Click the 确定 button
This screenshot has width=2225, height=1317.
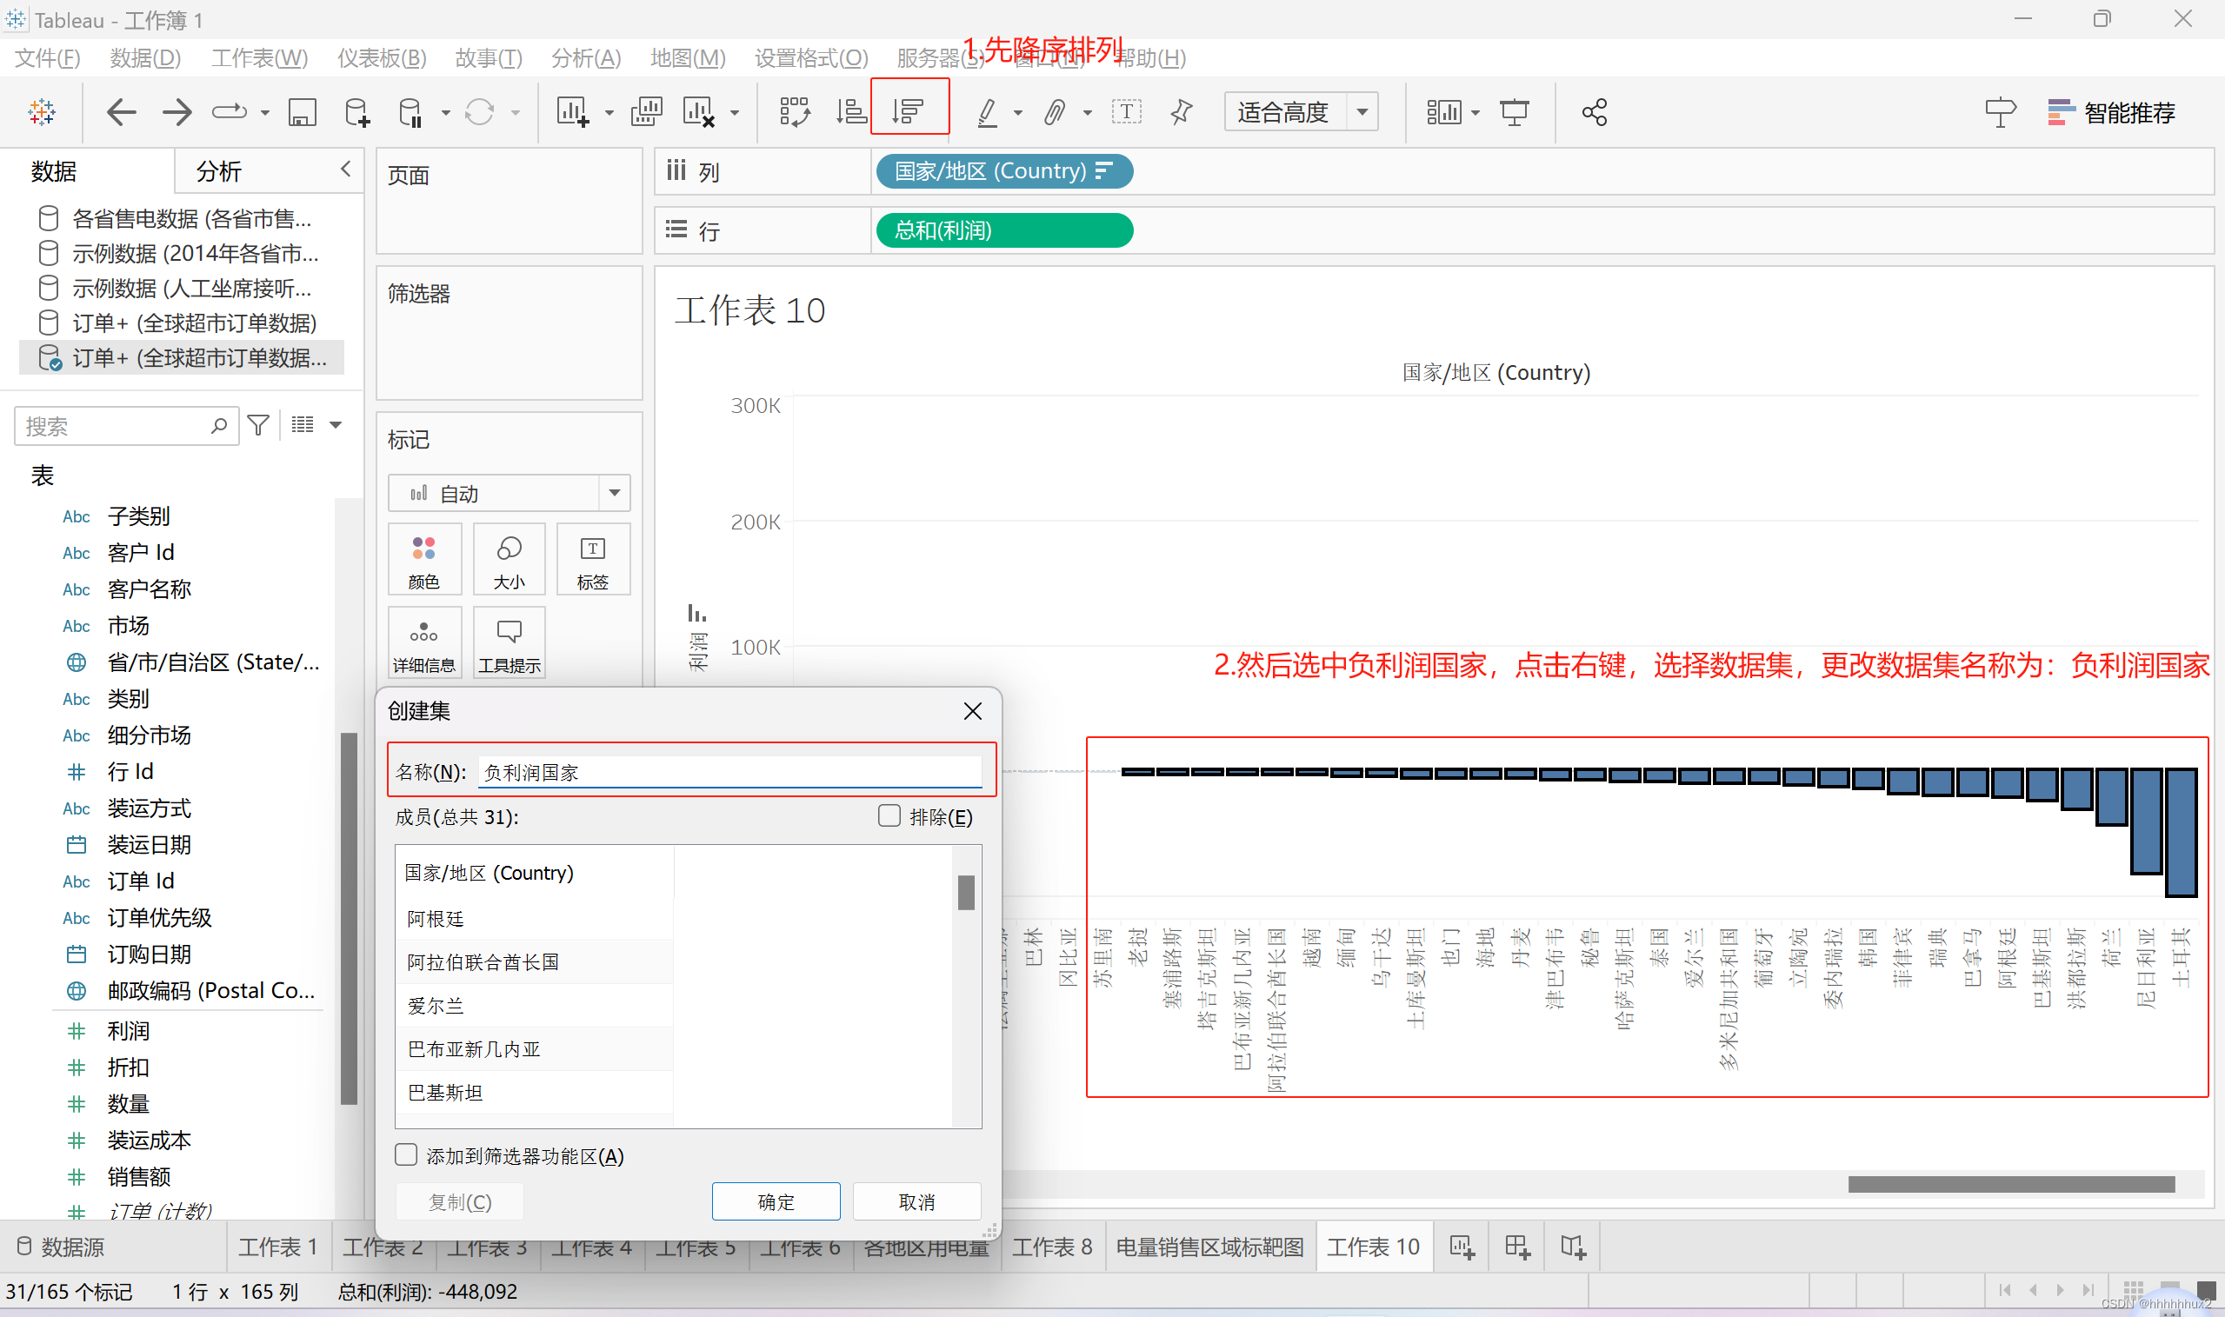[x=775, y=1201]
